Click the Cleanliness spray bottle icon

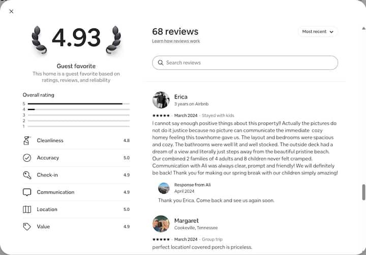(x=27, y=140)
